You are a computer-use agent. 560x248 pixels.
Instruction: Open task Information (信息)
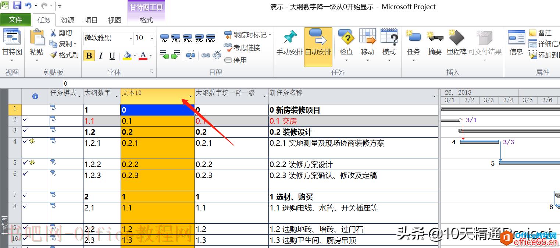click(x=516, y=42)
